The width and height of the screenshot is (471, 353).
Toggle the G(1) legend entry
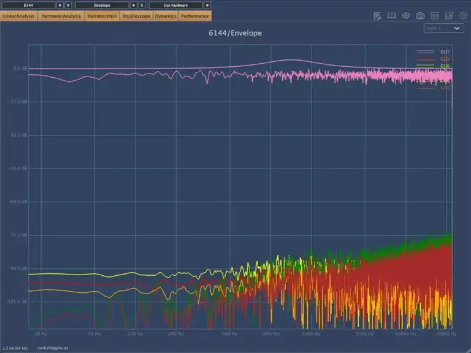click(433, 52)
